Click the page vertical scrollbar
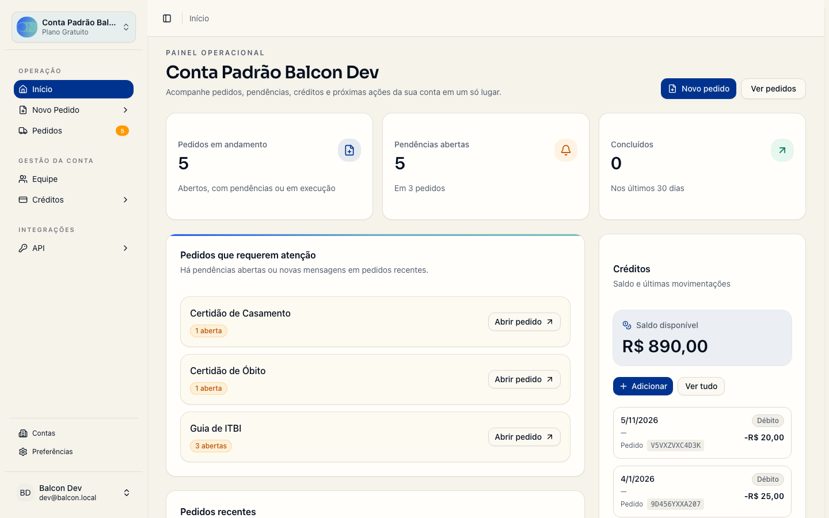 click(x=827, y=259)
